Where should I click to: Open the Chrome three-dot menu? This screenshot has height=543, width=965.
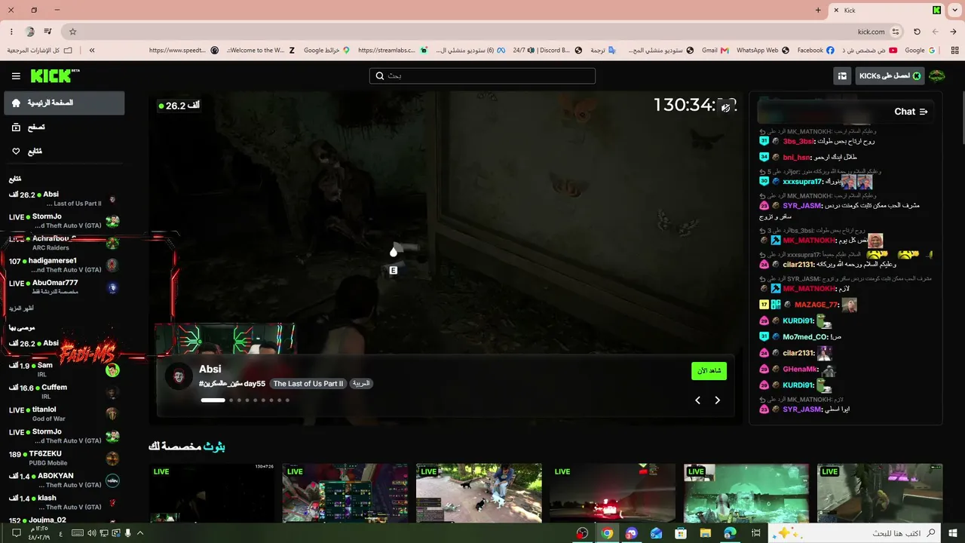12,32
